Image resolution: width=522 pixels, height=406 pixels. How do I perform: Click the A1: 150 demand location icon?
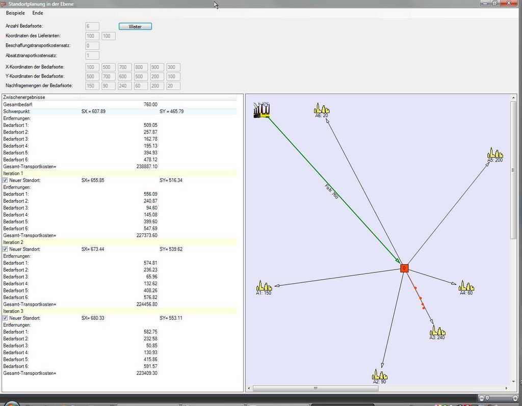coord(264,286)
